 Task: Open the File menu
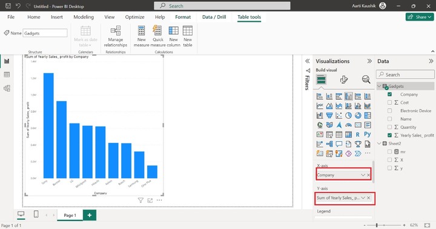tap(11, 17)
